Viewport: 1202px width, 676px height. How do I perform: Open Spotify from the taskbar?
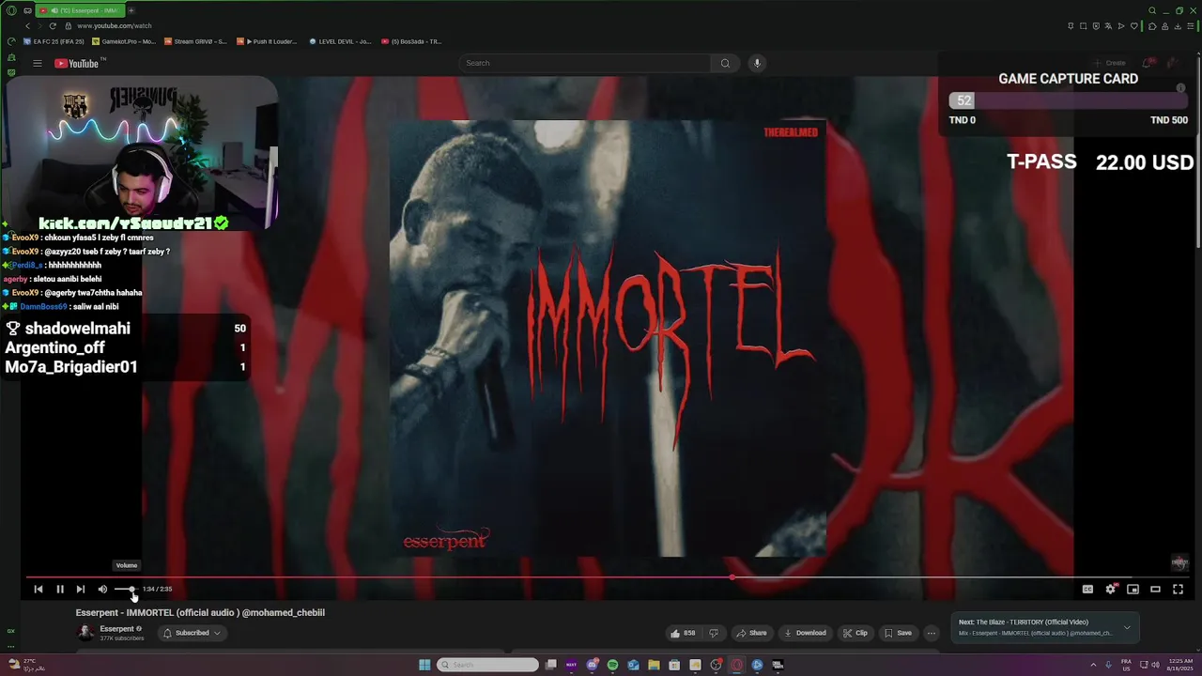(612, 665)
